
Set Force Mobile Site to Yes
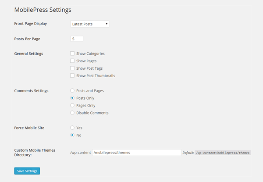72,128
